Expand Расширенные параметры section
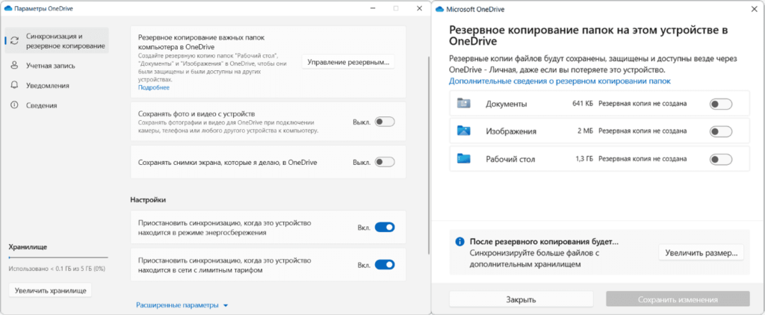 click(182, 305)
